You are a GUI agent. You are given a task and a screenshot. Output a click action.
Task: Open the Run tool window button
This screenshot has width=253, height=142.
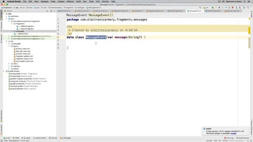[7, 138]
